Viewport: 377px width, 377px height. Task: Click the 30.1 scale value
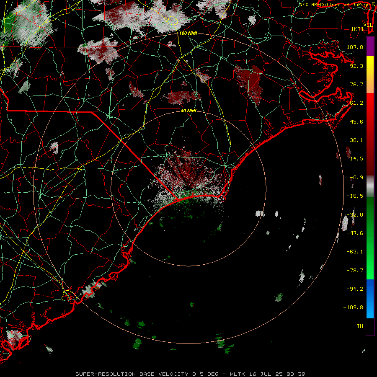click(356, 140)
